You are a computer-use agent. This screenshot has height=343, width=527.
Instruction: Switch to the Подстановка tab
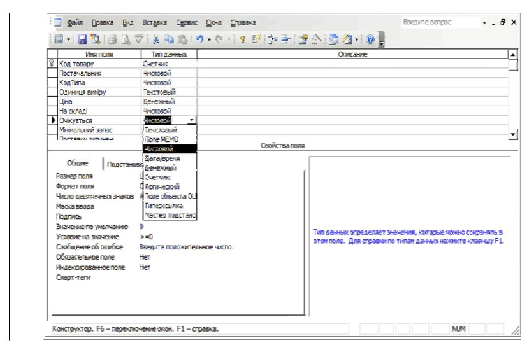coord(124,164)
